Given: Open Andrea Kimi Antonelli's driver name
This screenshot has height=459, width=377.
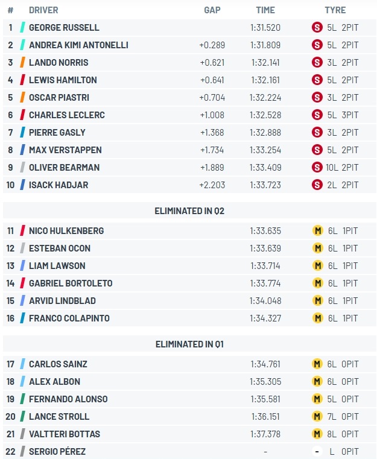Looking at the screenshot, I should click(78, 45).
